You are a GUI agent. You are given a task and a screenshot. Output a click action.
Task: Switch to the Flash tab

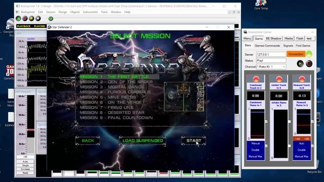coord(300,38)
